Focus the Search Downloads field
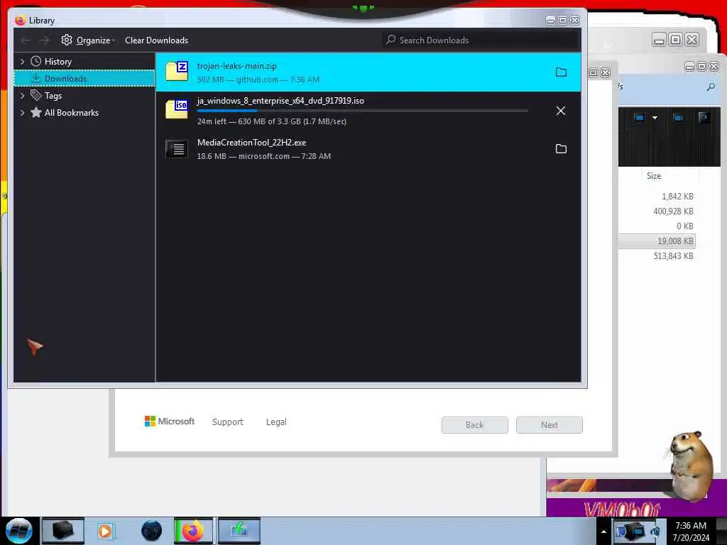Viewport: 727px width, 545px height. [x=481, y=40]
